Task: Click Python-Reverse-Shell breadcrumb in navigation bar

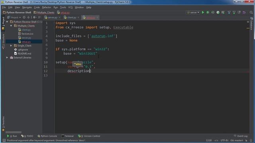Action: point(17,12)
